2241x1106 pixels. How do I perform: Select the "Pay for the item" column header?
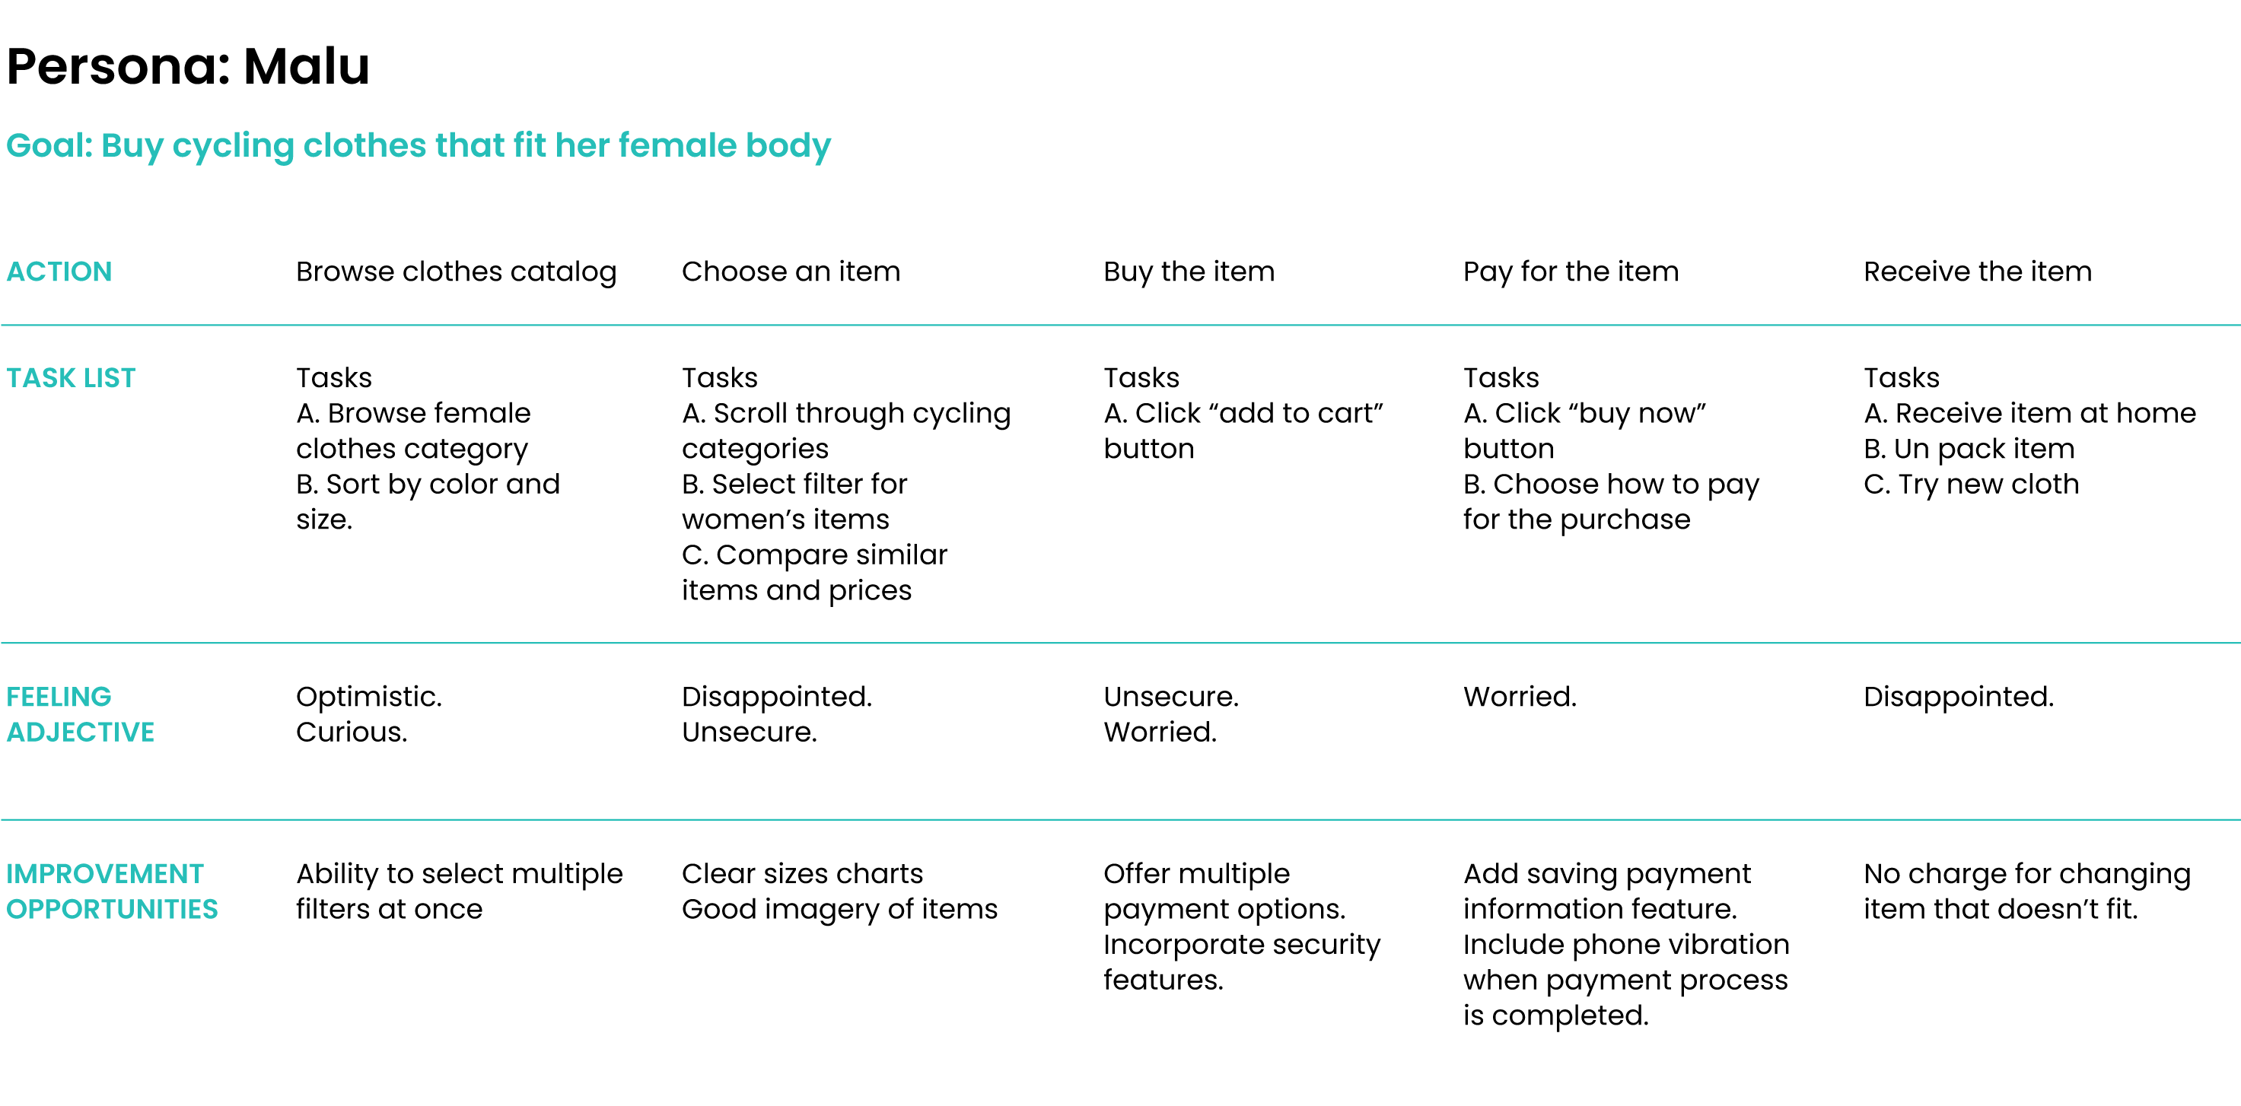pos(1571,272)
